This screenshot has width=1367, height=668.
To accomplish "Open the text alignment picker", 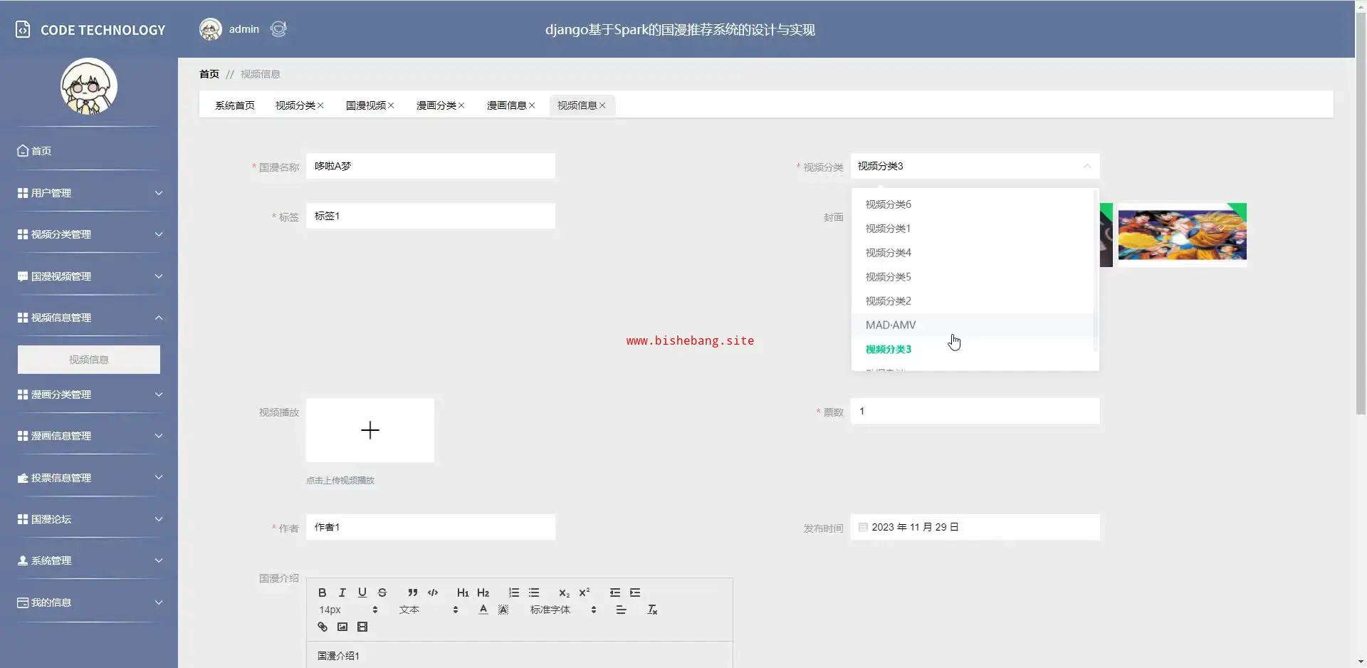I will coord(622,610).
